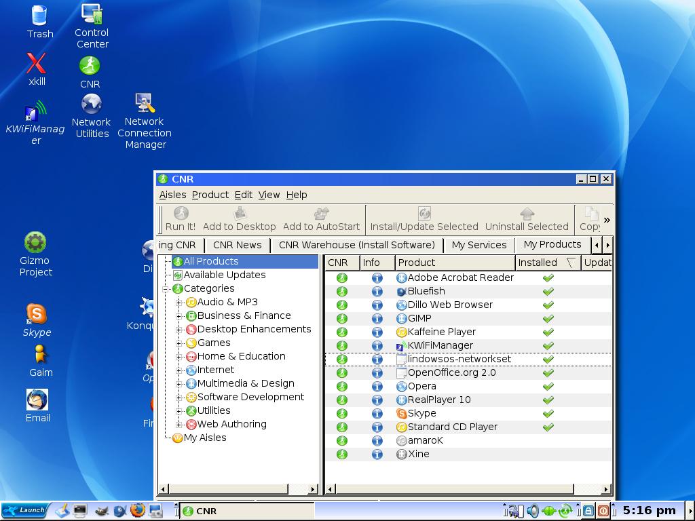This screenshot has width=695, height=521.
Task: Expand the Internet category node
Action: click(179, 370)
